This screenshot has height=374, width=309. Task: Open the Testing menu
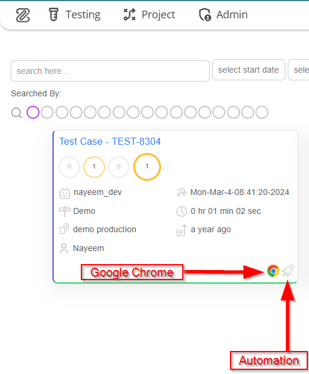(74, 15)
